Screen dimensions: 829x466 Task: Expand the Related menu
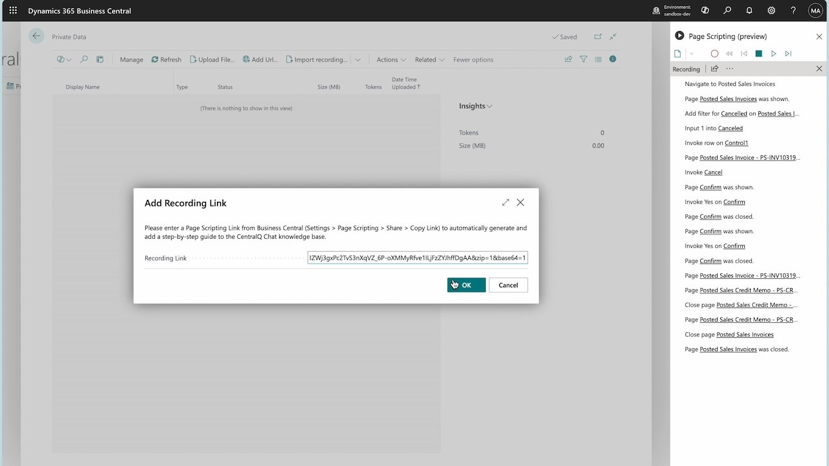(x=429, y=60)
